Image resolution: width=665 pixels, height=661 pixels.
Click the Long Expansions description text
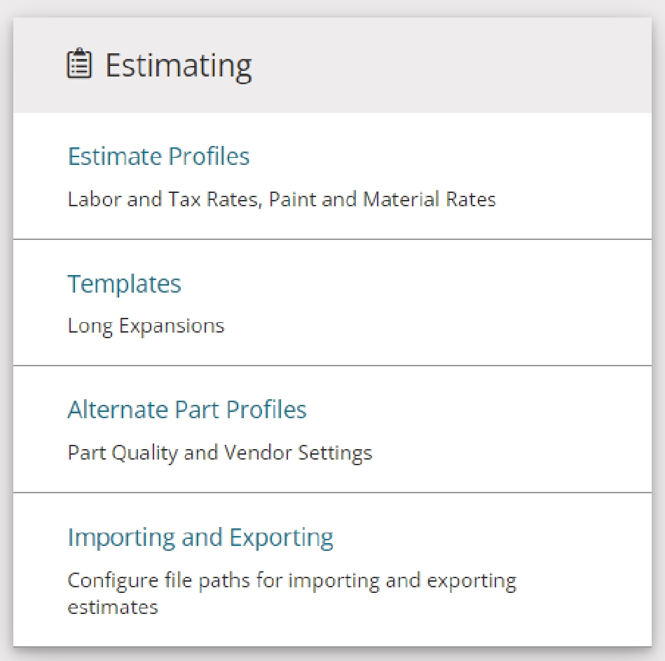[146, 327]
